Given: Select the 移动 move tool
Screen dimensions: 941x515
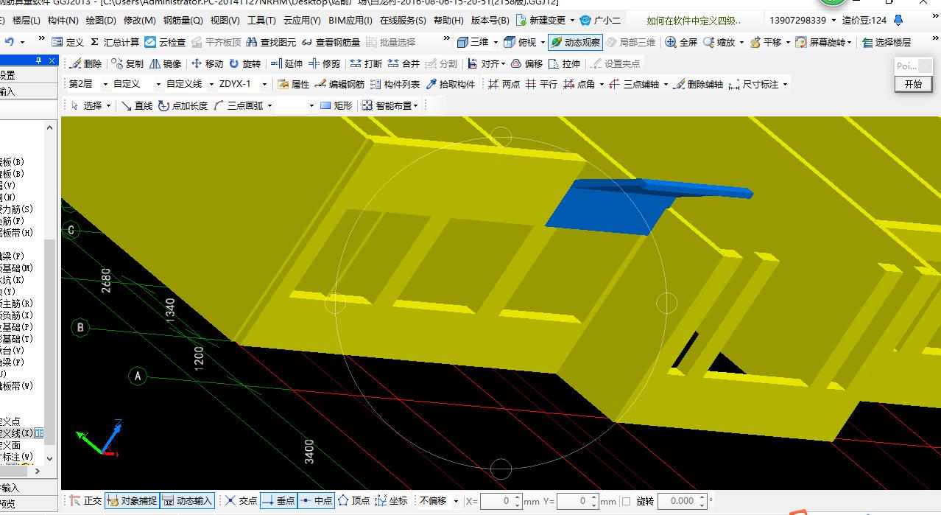Looking at the screenshot, I should point(207,63).
